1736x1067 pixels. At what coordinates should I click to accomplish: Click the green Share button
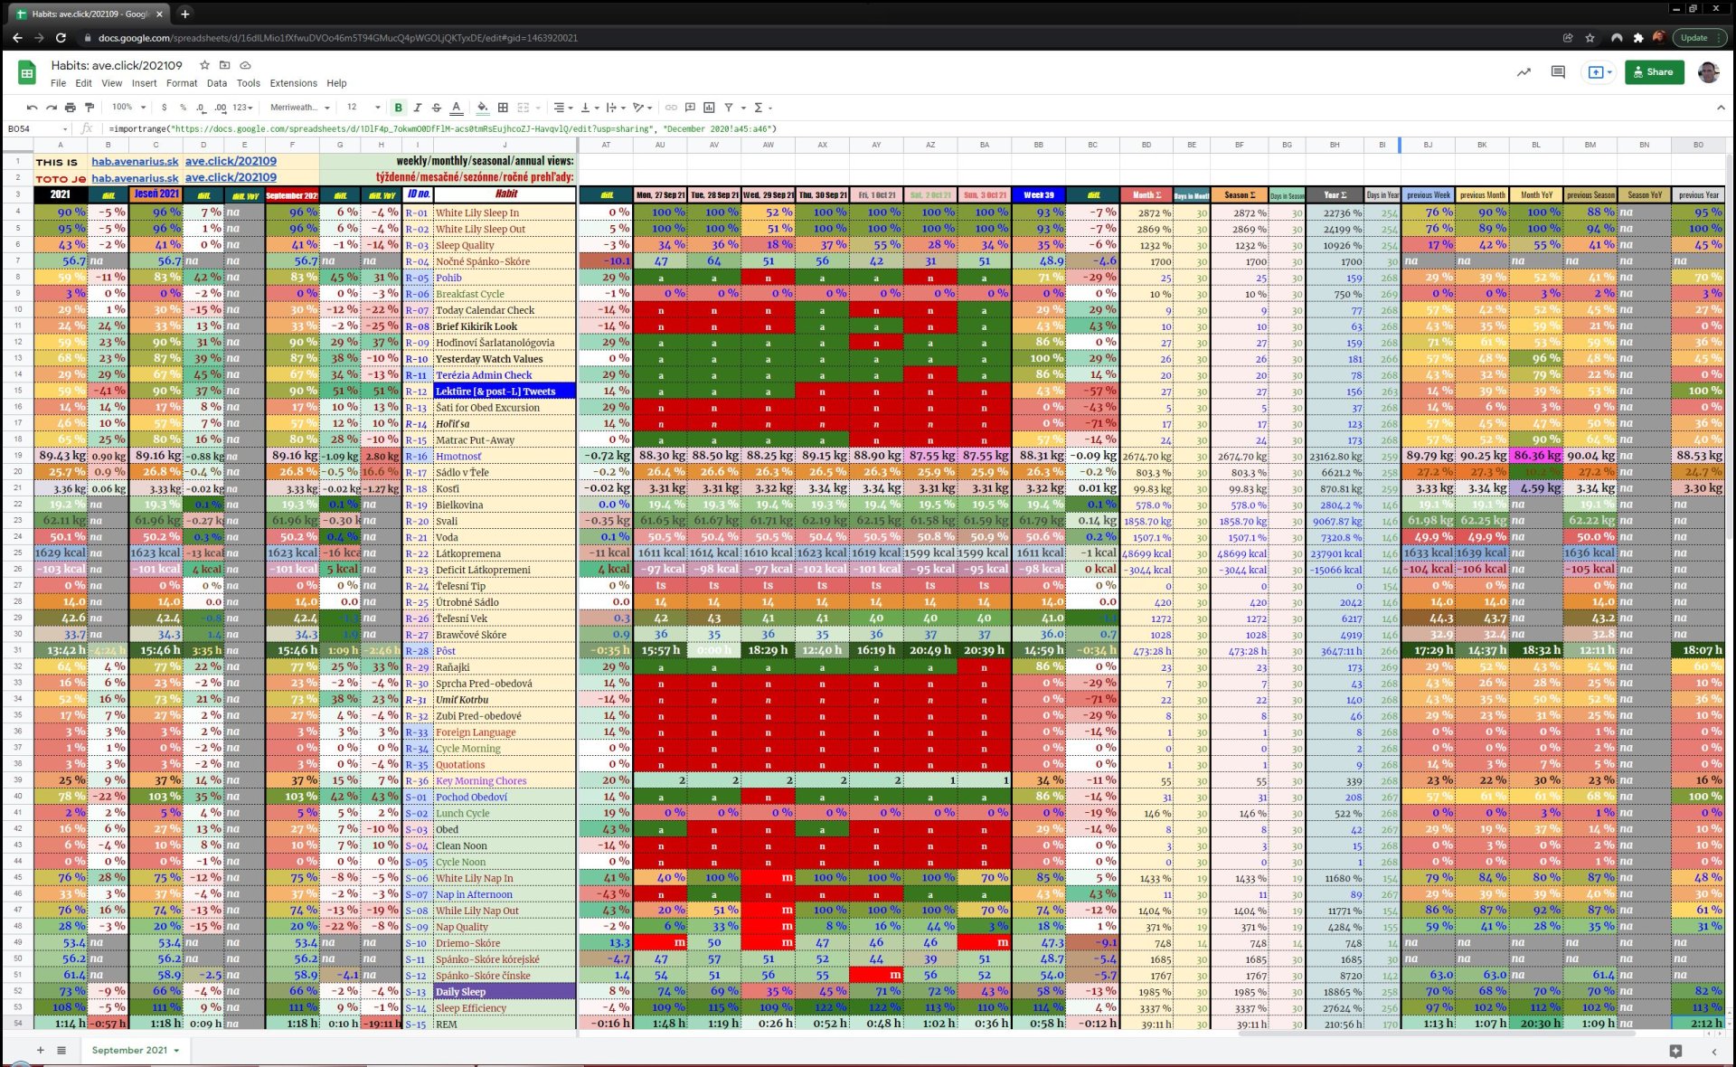[x=1654, y=72]
